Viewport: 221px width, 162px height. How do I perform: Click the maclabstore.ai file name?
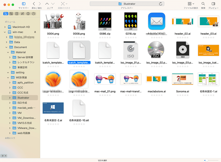157,92
